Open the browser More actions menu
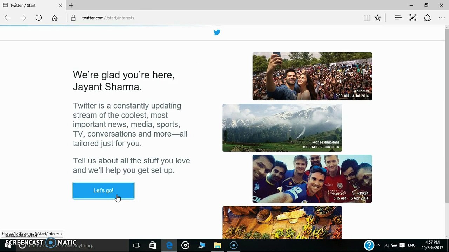This screenshot has width=449, height=252. pyautogui.click(x=442, y=18)
